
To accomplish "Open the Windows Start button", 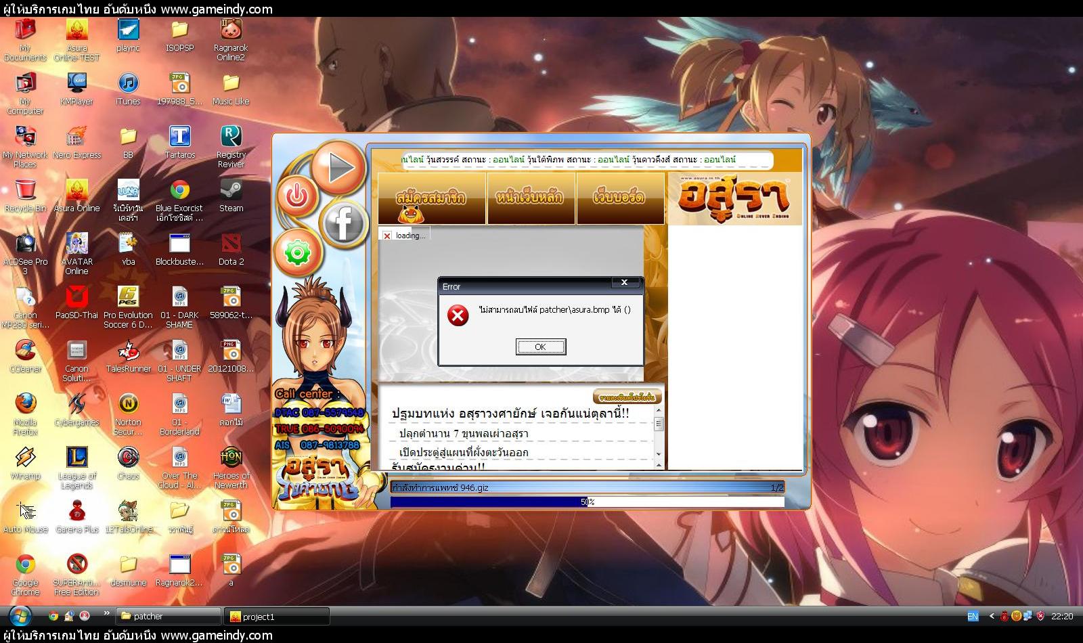I will tap(20, 616).
